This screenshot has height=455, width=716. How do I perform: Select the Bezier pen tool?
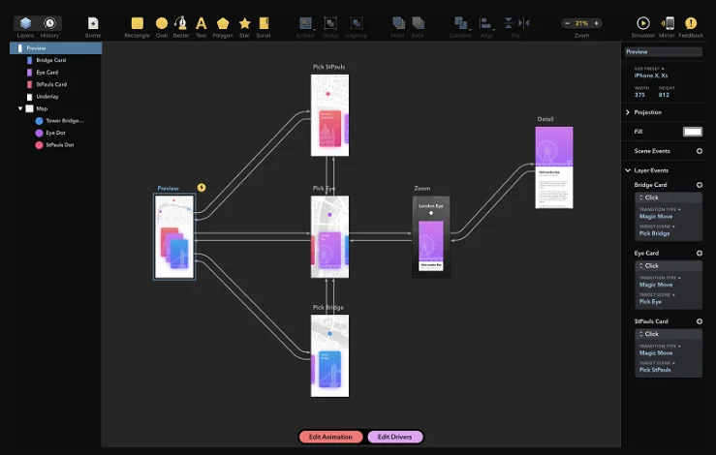(x=181, y=23)
